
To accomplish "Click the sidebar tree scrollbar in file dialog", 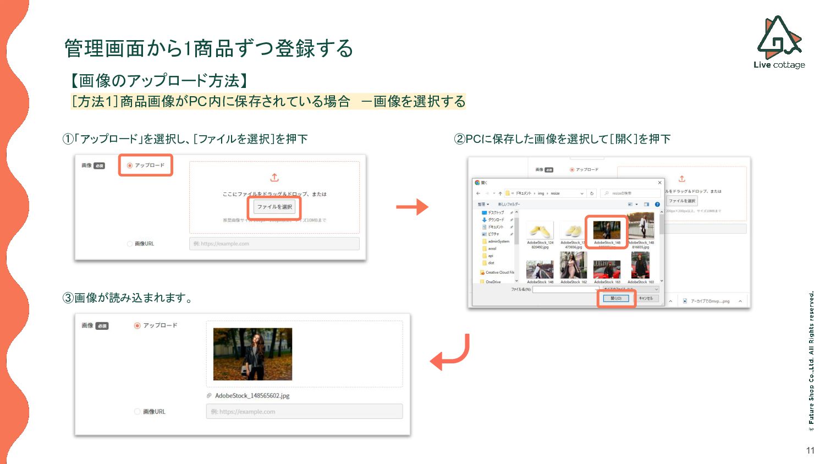I will click(516, 245).
